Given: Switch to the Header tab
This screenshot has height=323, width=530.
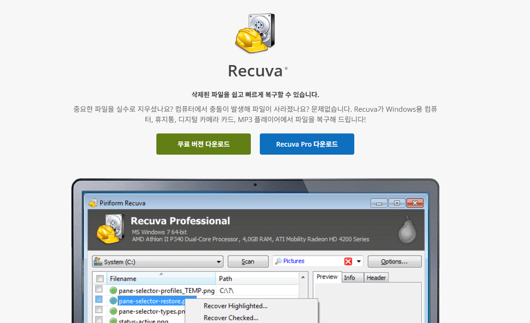Looking at the screenshot, I should [376, 277].
